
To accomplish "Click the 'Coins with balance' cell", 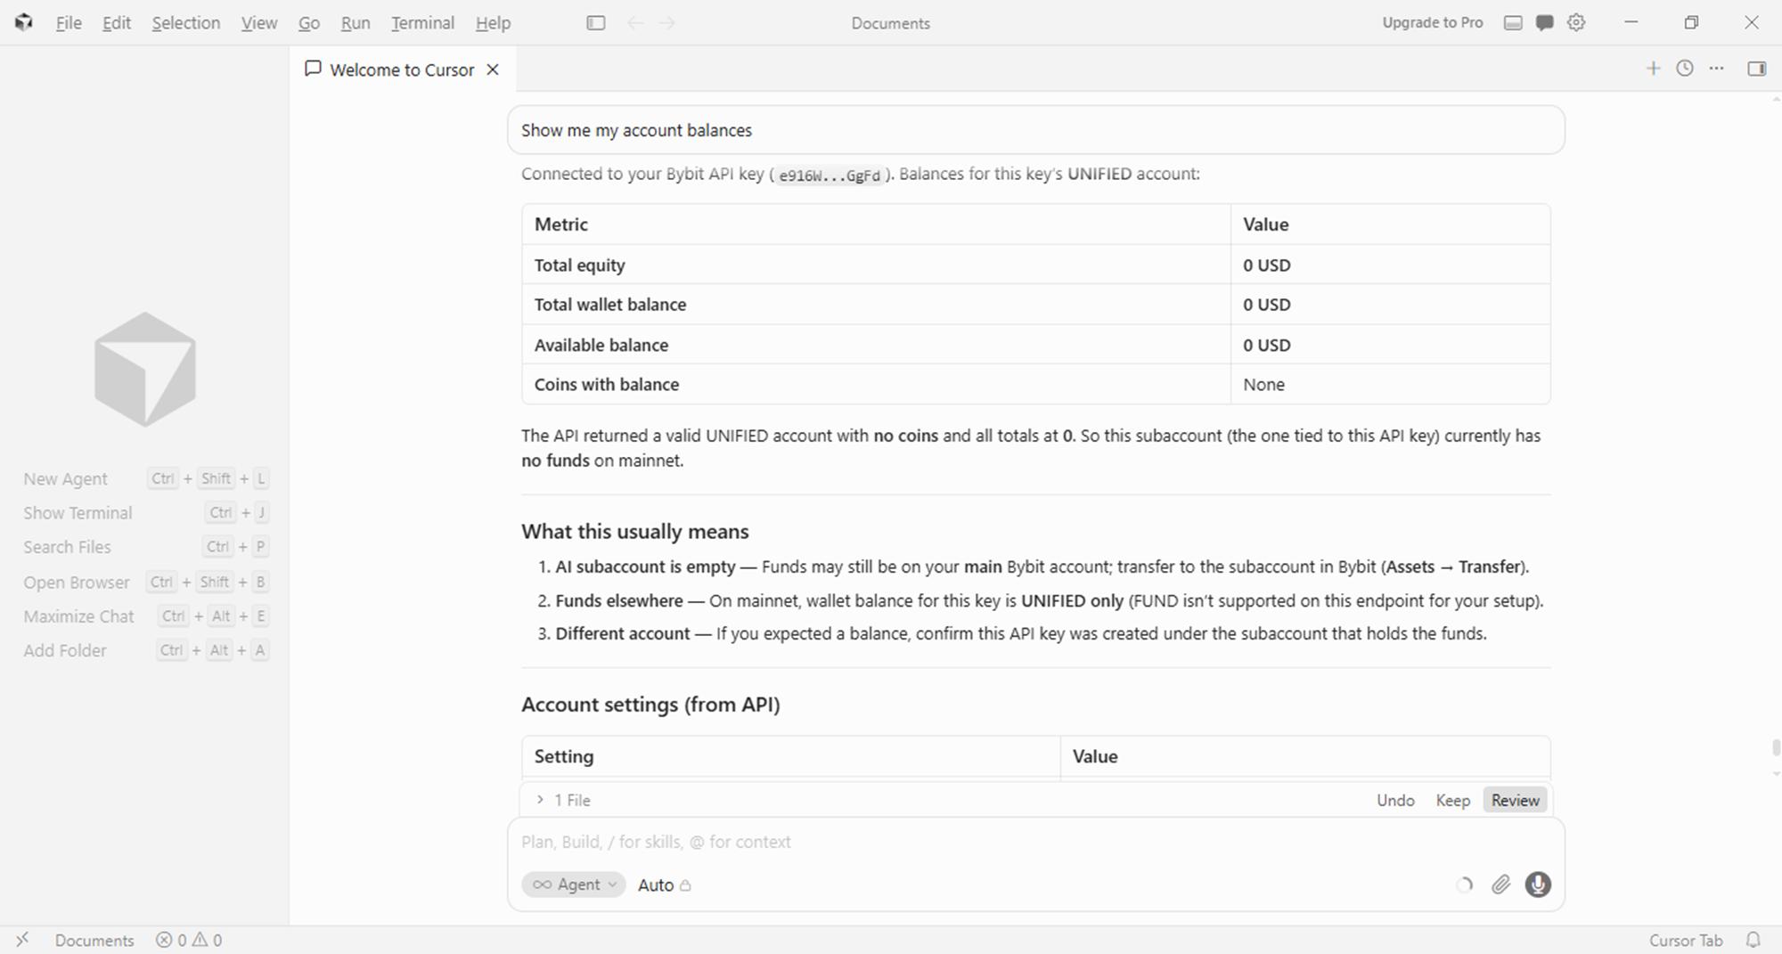I will tap(876, 384).
